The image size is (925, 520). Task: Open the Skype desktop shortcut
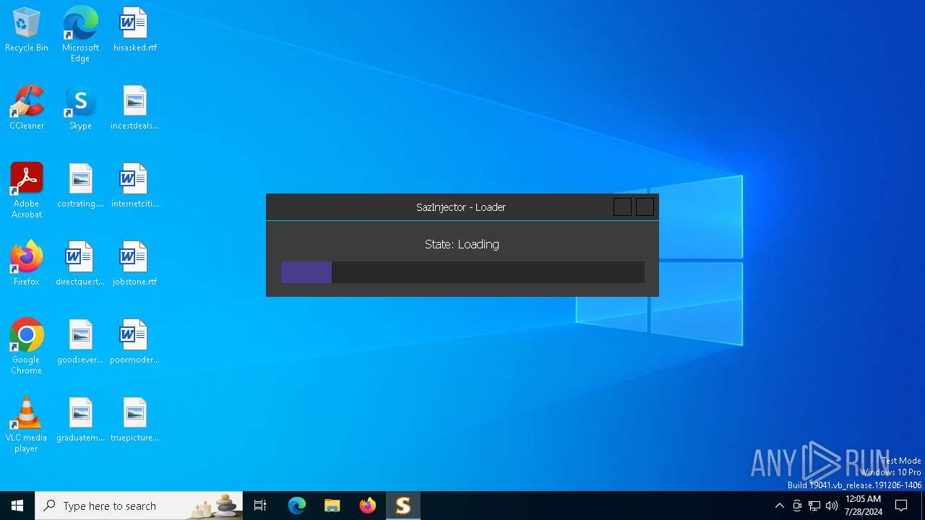[x=80, y=108]
